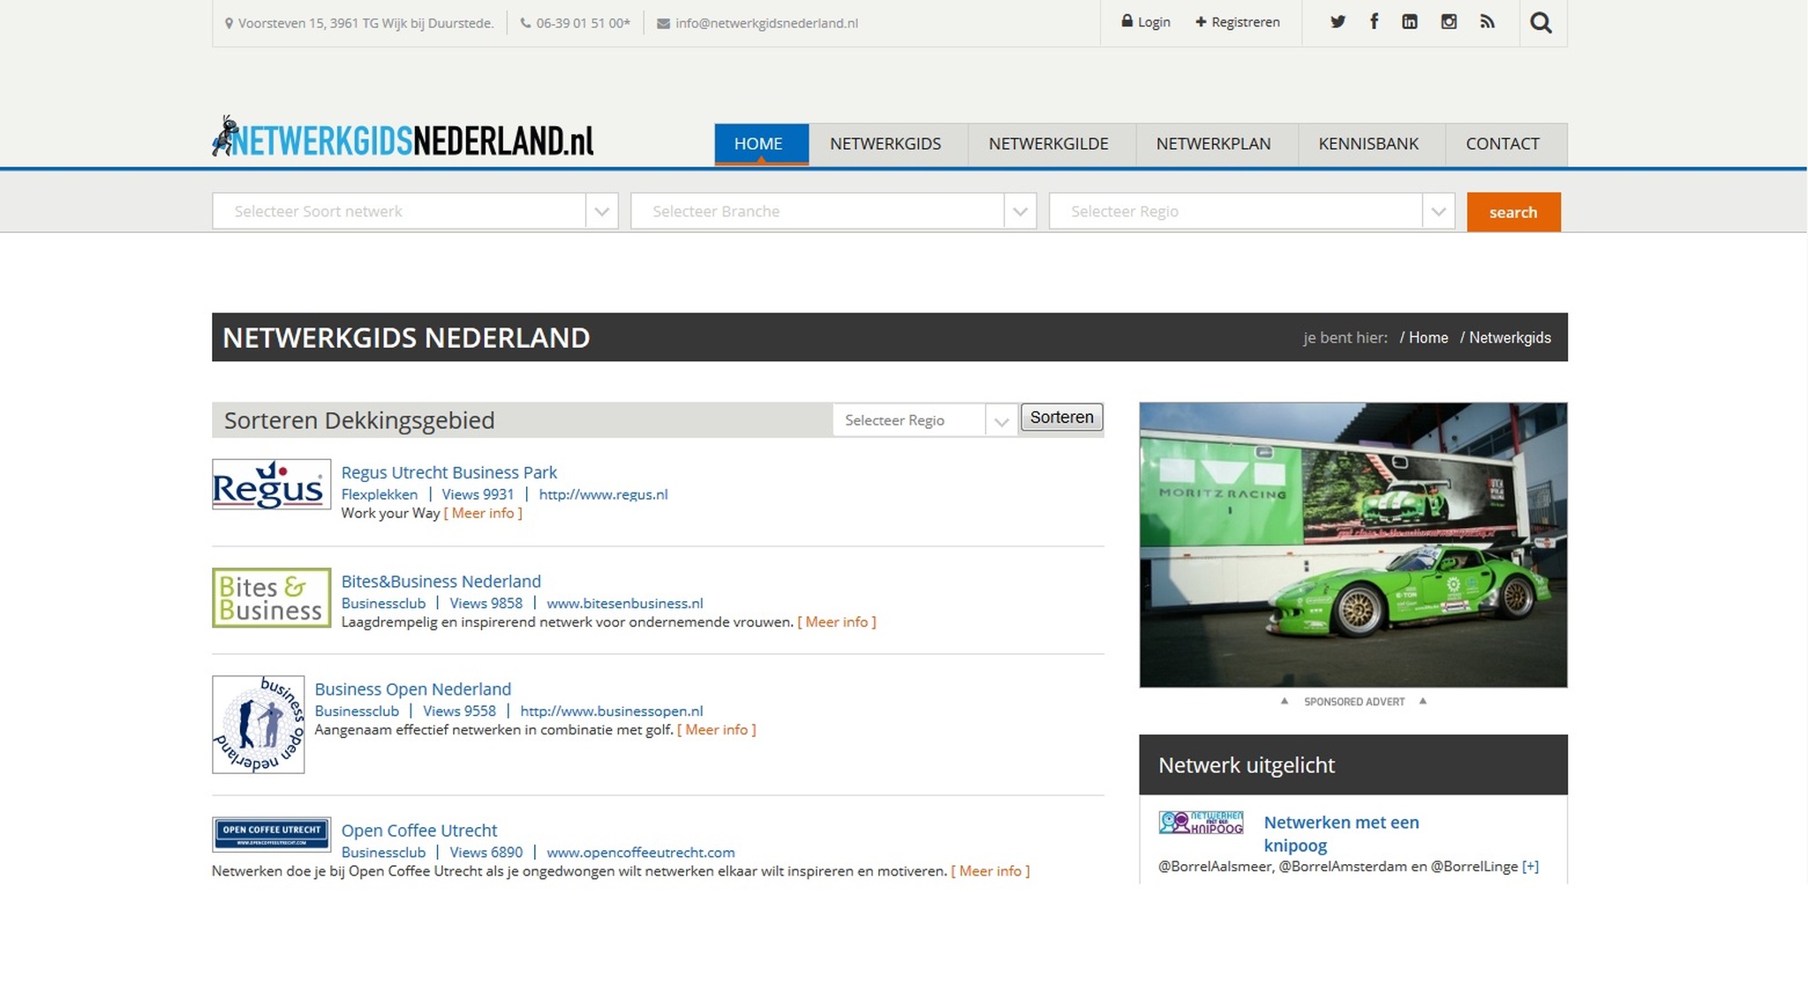
Task: Click Meer info for Business Open Nederland
Action: tap(717, 730)
